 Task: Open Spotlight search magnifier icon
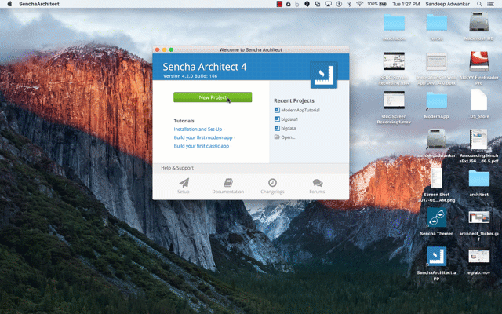tap(479, 4)
